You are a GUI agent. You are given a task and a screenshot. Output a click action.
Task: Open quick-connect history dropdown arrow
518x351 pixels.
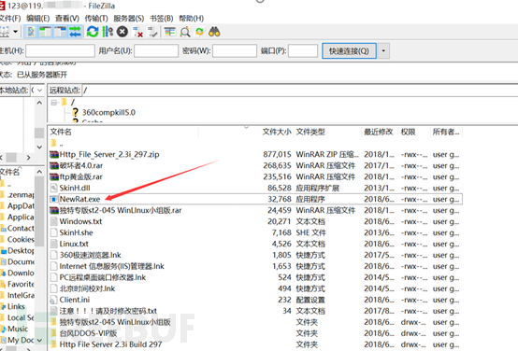383,51
